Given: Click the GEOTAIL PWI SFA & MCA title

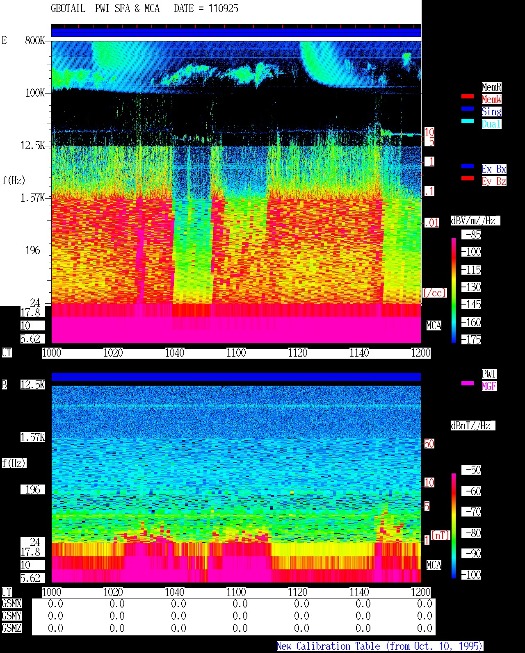Looking at the screenshot, I should click(105, 9).
